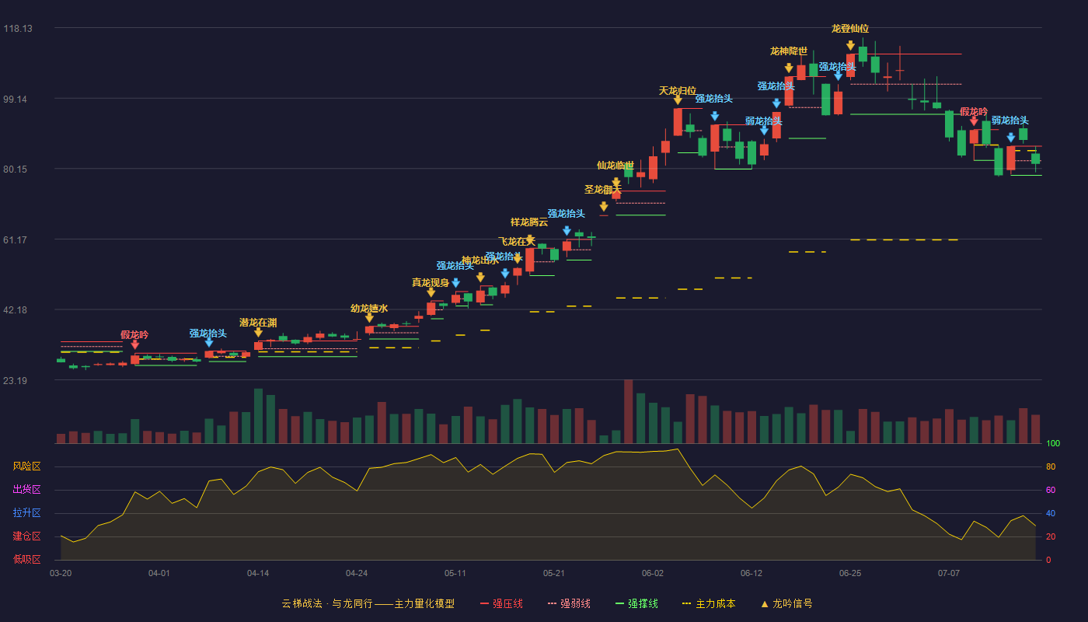Click the 天龙归位 signal arrow
1088x622 pixels.
pos(678,100)
